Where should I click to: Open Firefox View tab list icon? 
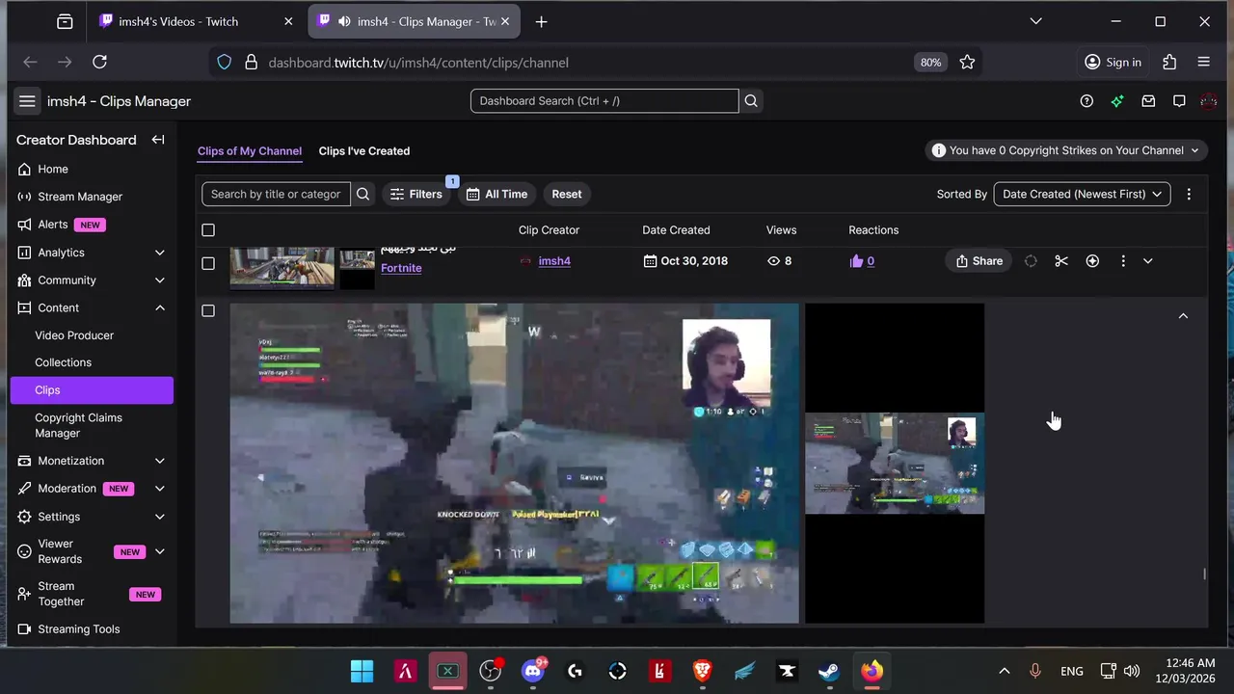(x=65, y=21)
